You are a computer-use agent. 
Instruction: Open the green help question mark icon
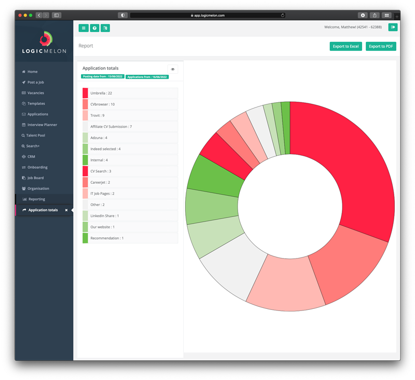(94, 28)
